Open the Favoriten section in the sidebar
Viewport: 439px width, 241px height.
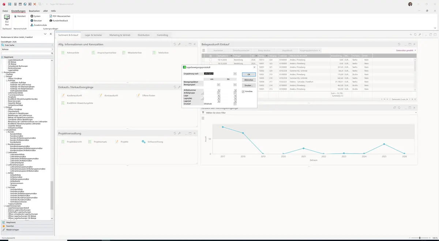28,226
